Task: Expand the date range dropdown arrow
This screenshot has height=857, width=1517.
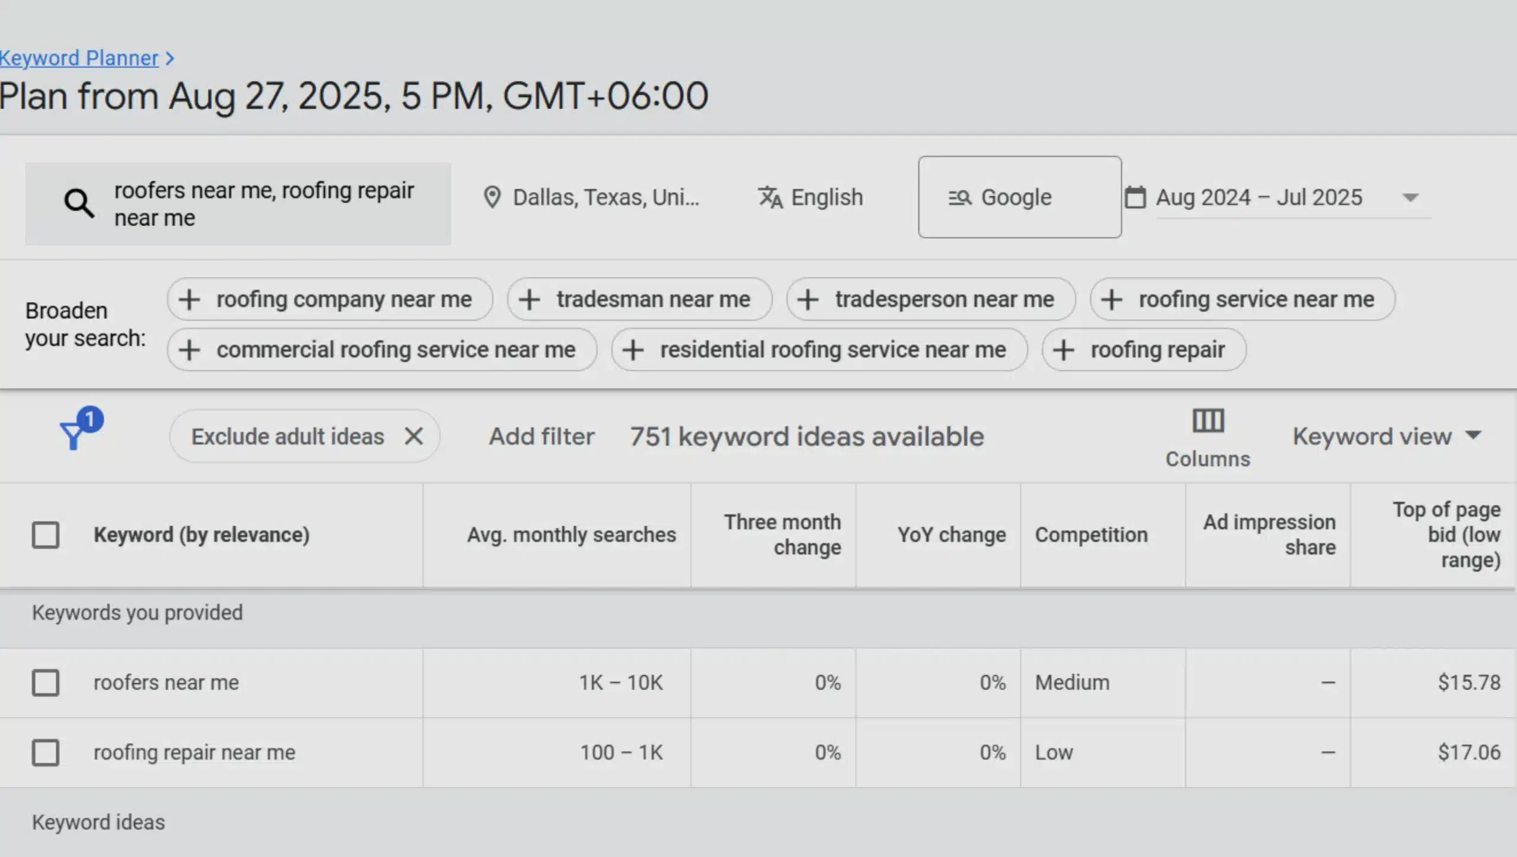Action: point(1410,197)
